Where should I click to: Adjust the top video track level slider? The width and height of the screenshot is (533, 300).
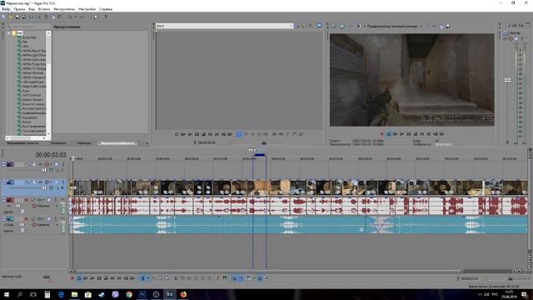(x=44, y=170)
